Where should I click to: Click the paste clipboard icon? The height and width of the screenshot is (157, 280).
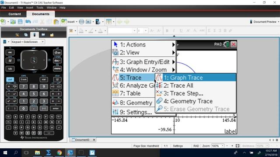(x=56, y=22)
